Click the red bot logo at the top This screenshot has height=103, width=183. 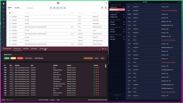(x=58, y=3)
